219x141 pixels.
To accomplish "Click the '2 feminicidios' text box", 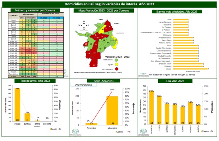I will [86, 85].
